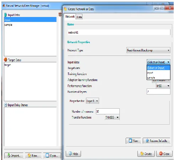This screenshot has width=174, height=160.
Task: Switch to the Data tab
Action: pos(79,17)
